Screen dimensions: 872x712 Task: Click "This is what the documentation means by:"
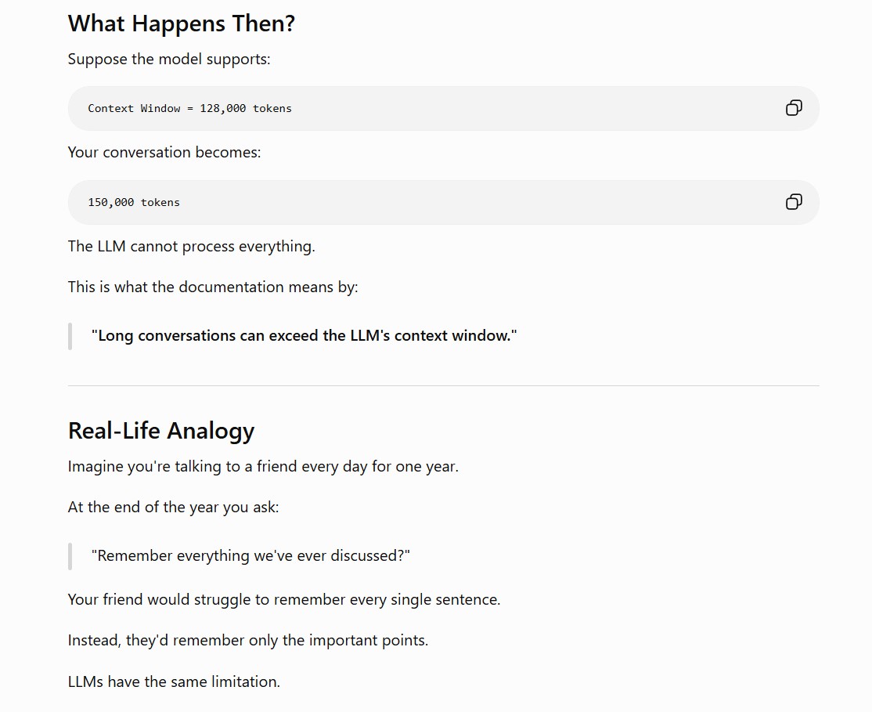tap(213, 287)
